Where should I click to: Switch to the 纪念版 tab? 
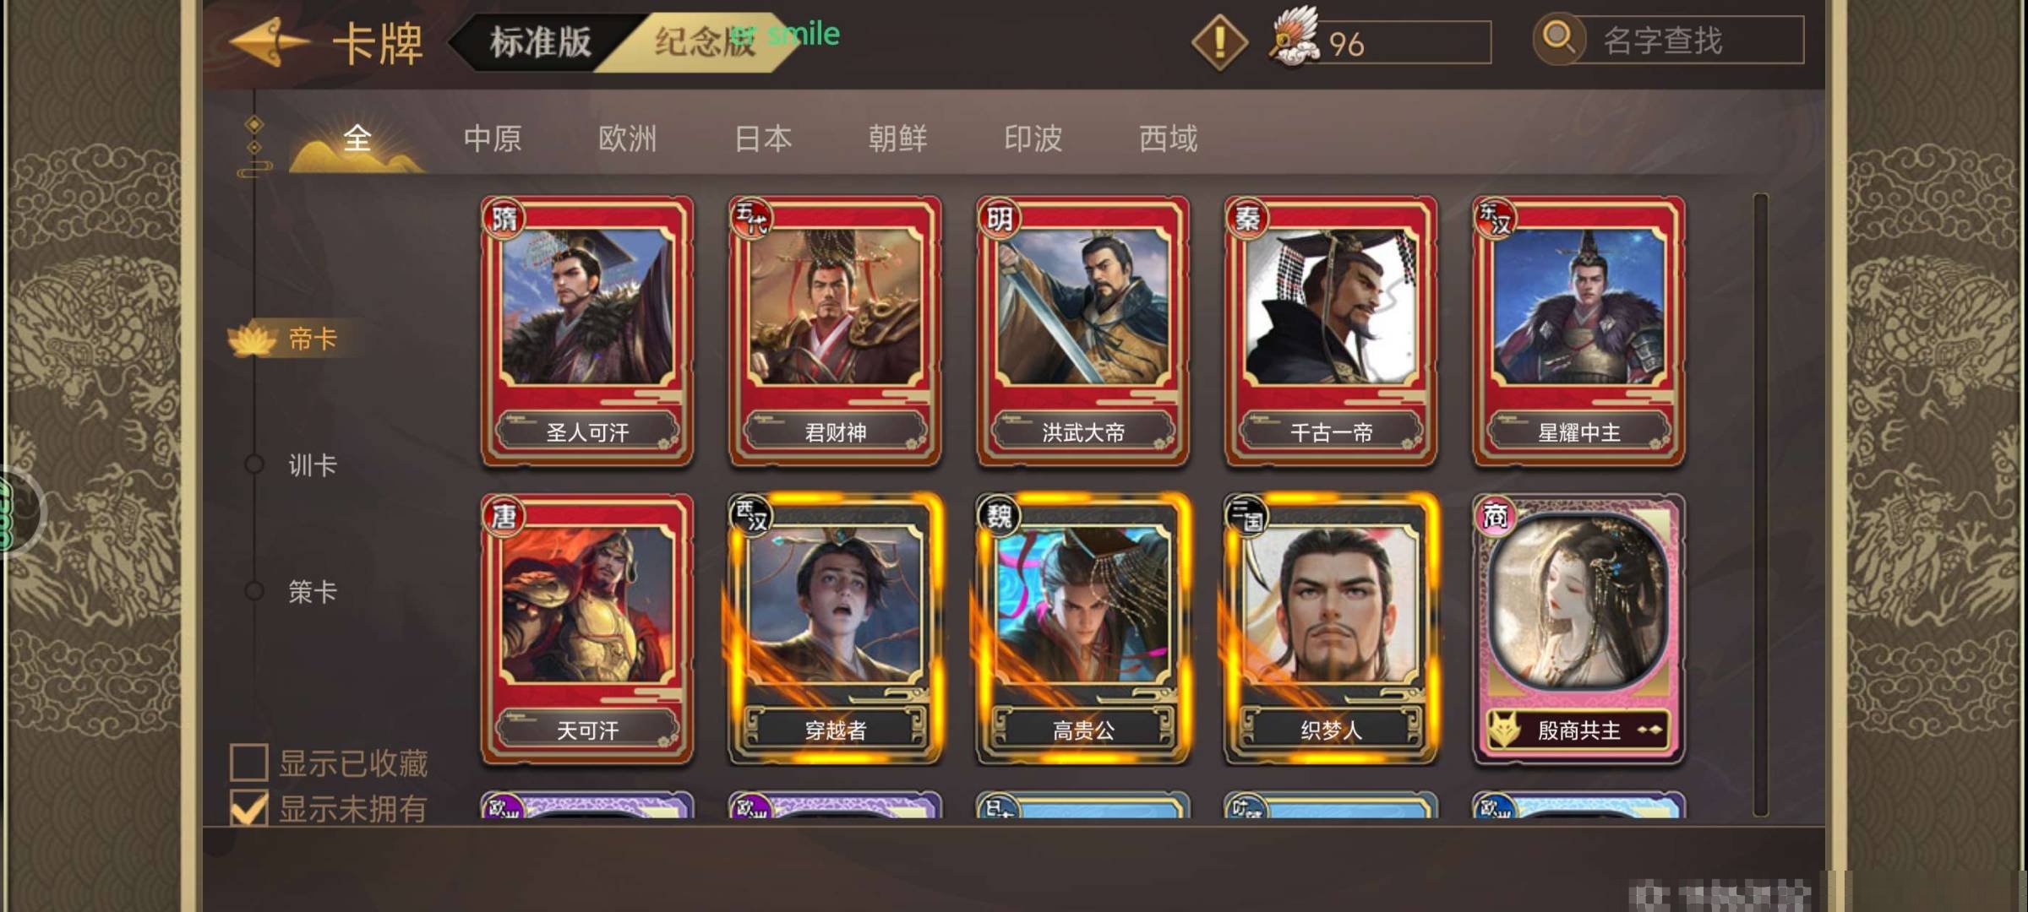tap(704, 42)
